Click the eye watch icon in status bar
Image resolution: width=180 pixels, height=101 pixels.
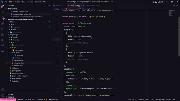point(26,100)
